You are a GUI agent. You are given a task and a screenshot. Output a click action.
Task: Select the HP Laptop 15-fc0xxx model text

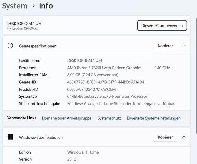coord(22,28)
